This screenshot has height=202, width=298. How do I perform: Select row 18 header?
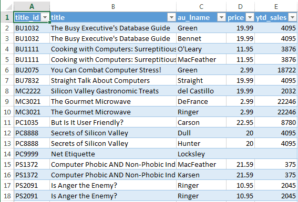click(7, 196)
